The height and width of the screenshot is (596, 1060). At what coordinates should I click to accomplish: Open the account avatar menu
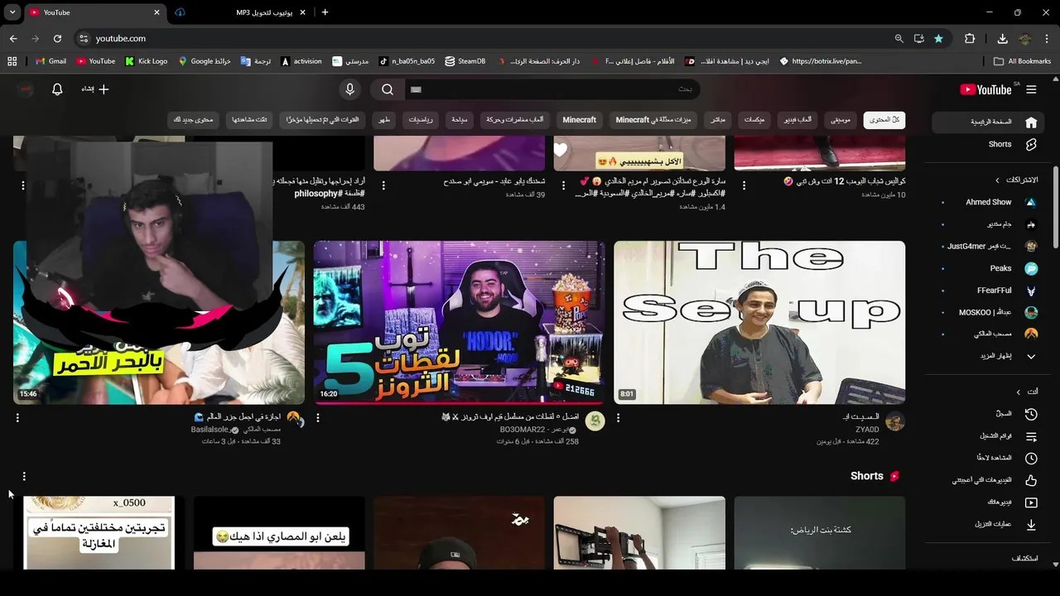point(26,89)
